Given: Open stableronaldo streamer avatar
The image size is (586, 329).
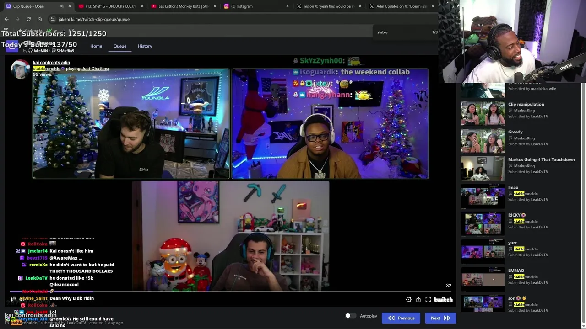Looking at the screenshot, I should (x=20, y=69).
